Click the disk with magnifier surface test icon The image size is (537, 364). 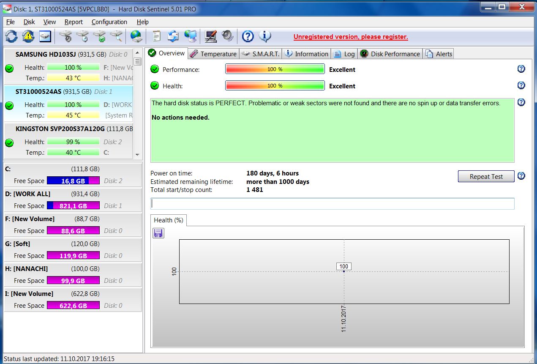116,36
